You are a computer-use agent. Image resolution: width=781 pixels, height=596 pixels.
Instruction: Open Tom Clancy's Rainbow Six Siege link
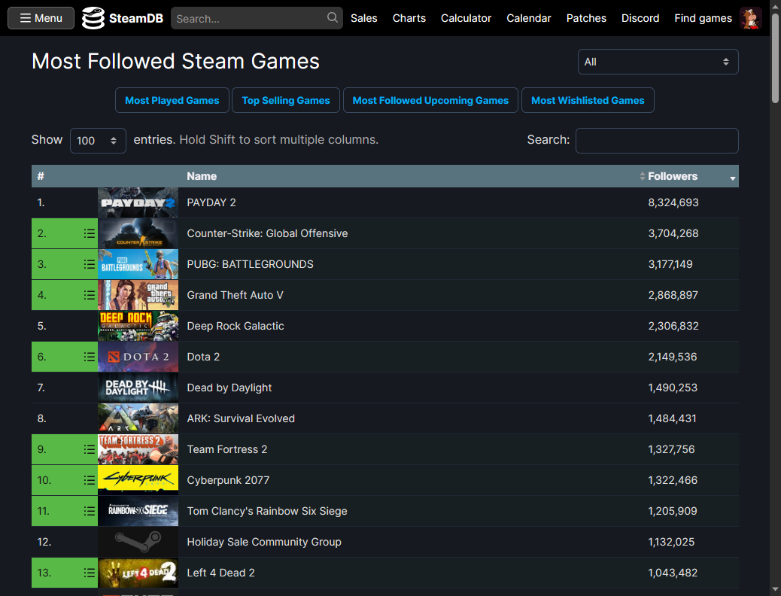click(x=267, y=511)
